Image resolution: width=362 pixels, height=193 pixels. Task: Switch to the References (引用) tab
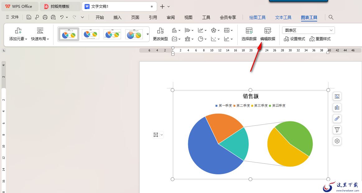(153, 17)
